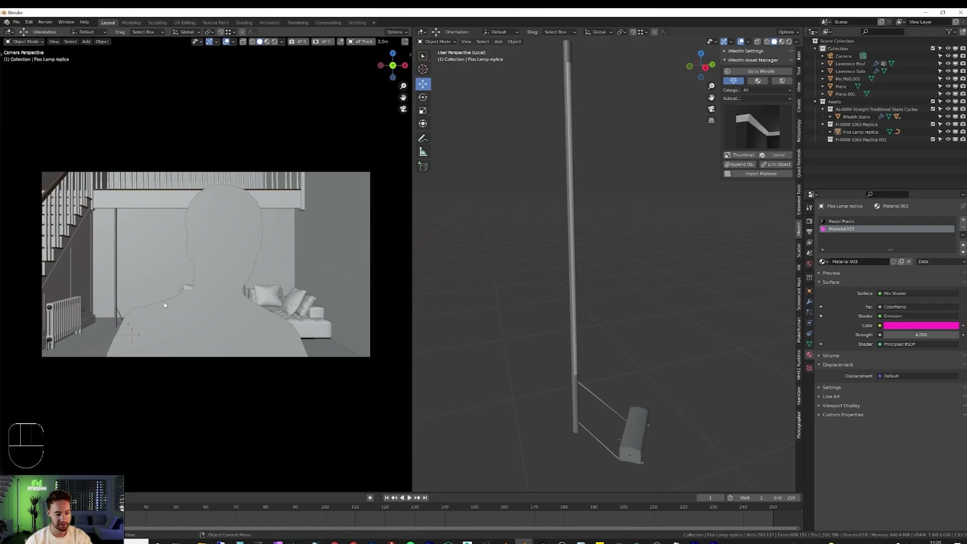Open Output properties tab icon
Viewport: 967px width, 544px height.
809,232
